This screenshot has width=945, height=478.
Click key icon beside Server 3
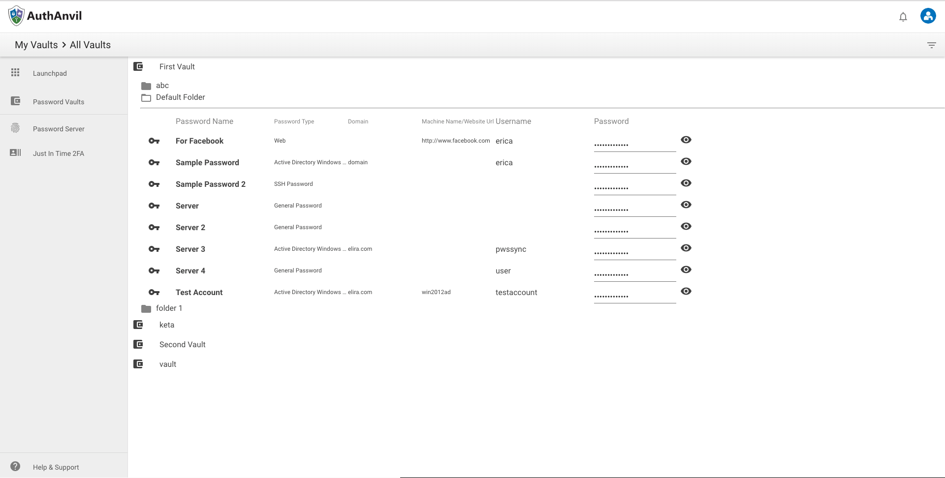[x=154, y=249]
